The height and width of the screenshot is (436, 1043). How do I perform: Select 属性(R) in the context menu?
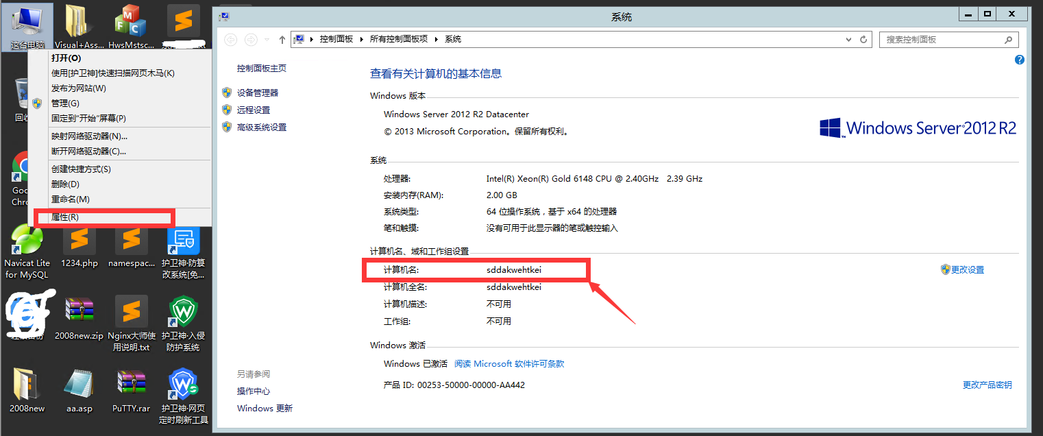[x=65, y=217]
